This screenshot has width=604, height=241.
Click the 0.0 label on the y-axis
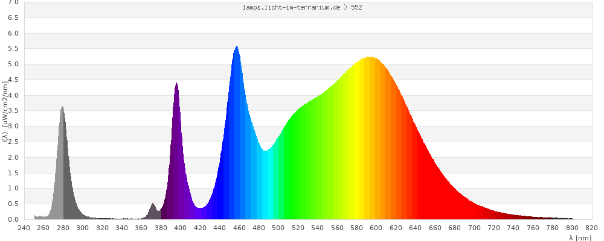click(x=12, y=219)
